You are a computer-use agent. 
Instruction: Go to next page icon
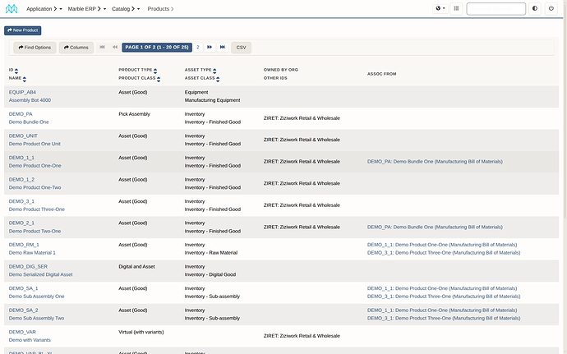coord(210,47)
